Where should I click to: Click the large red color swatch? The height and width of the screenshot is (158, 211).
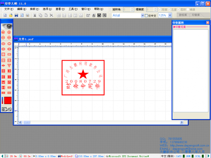point(8,100)
